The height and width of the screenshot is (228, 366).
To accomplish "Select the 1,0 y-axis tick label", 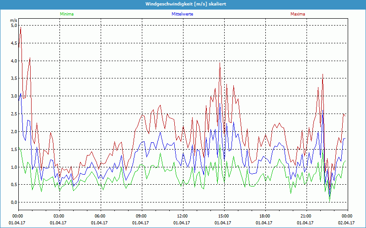I will (13, 167).
